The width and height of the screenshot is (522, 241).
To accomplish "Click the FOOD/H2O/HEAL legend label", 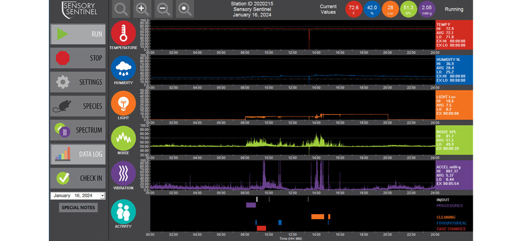I will pyautogui.click(x=452, y=223).
